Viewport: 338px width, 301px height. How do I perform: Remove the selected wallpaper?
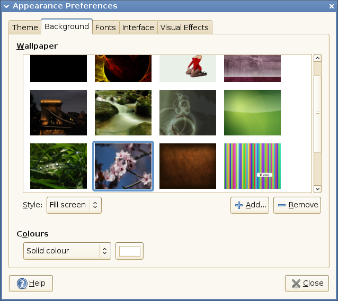click(297, 205)
